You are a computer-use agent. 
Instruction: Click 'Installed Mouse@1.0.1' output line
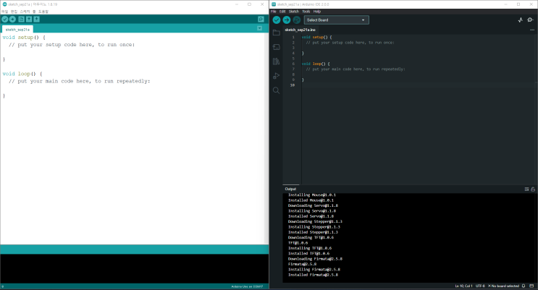[311, 200]
